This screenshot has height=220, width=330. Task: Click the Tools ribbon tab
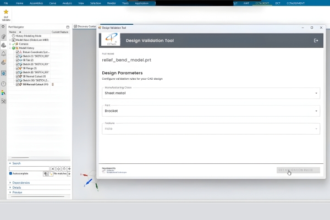coord(125,3)
